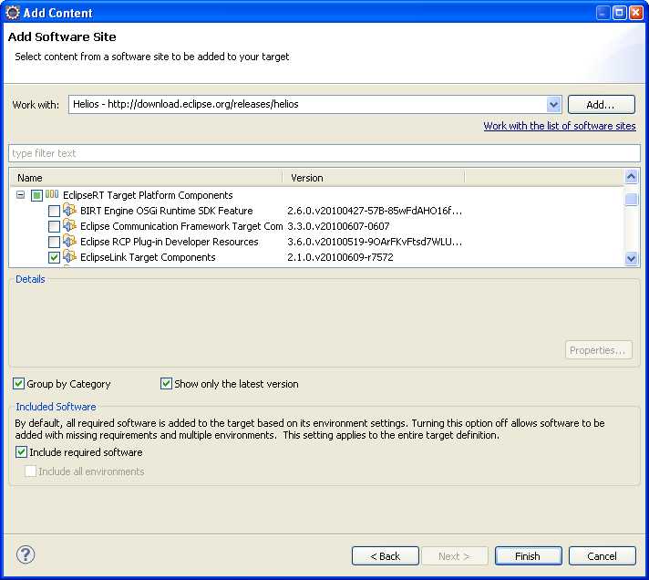Click the EclipseRT category icon

tap(52, 194)
